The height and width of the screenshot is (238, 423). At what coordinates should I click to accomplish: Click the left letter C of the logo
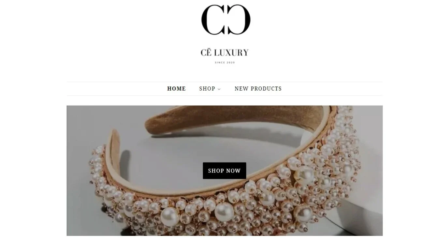[x=212, y=20]
